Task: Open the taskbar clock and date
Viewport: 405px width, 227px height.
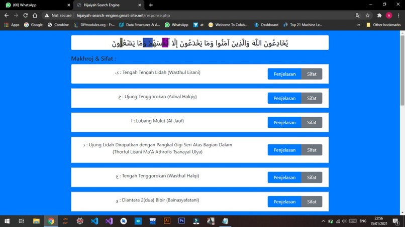Action: (x=379, y=221)
